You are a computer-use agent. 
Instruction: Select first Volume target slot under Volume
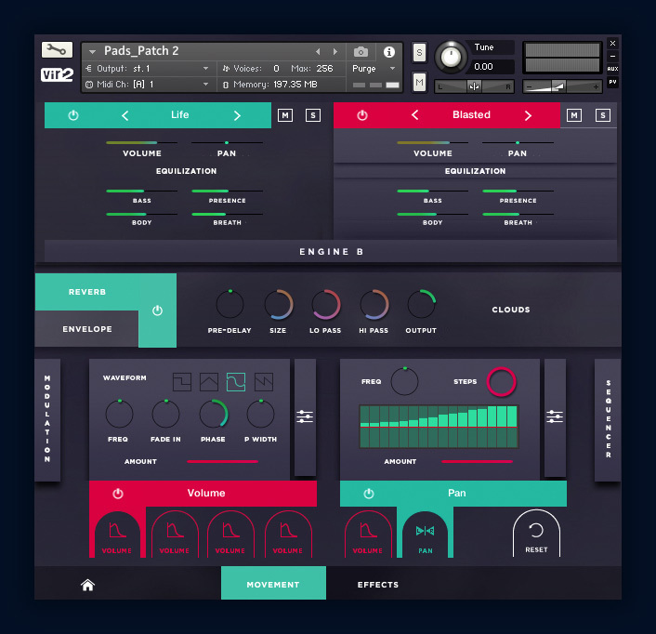pyautogui.click(x=117, y=535)
